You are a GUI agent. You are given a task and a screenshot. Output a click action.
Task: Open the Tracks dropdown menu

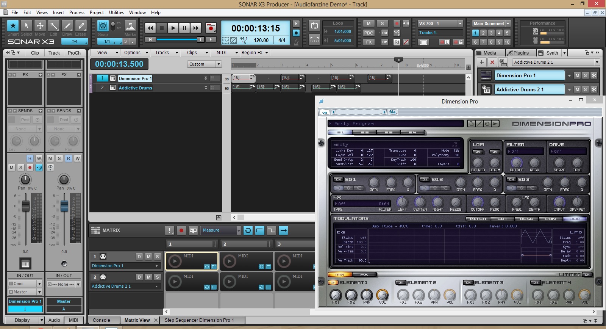pyautogui.click(x=166, y=53)
